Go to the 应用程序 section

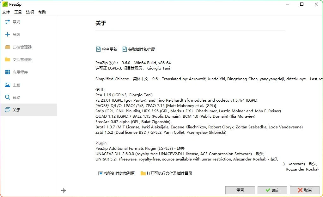(29, 72)
